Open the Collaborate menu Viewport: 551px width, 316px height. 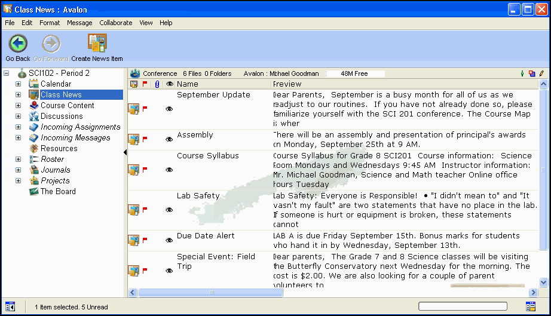[x=115, y=23]
